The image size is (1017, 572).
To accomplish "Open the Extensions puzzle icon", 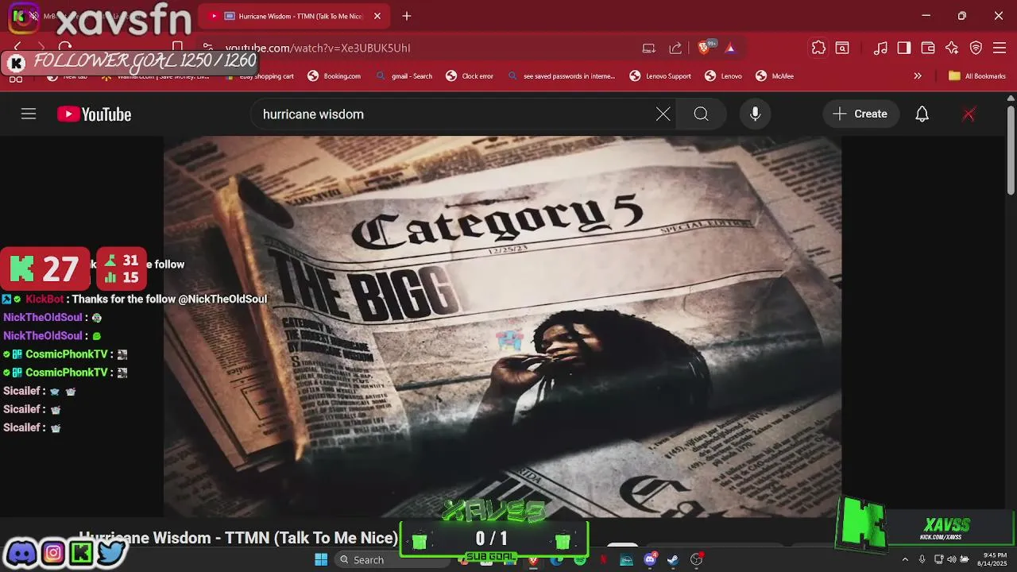I will [x=818, y=48].
